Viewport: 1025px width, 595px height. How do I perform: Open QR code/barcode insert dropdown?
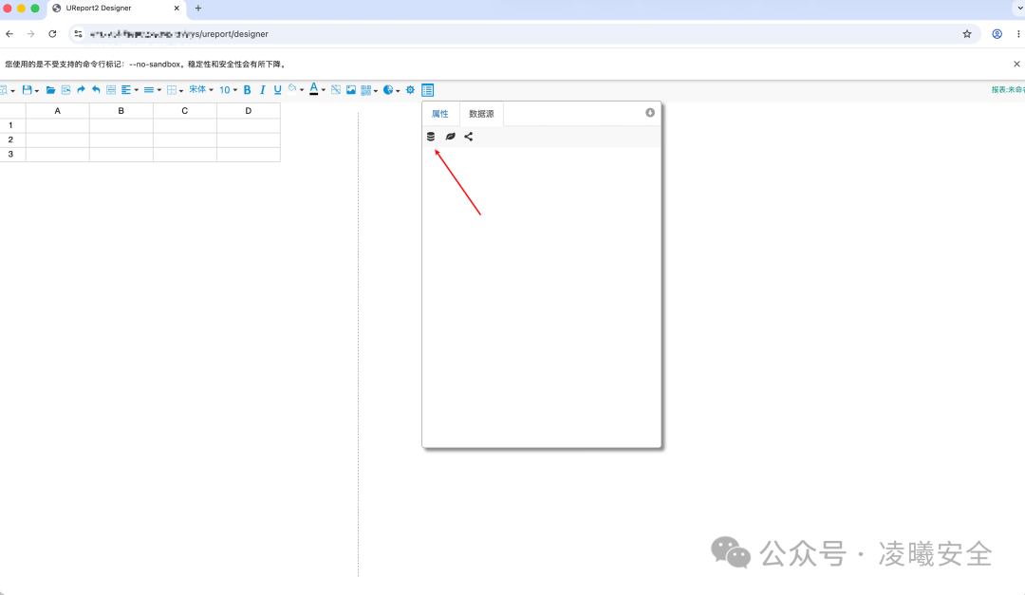point(369,90)
